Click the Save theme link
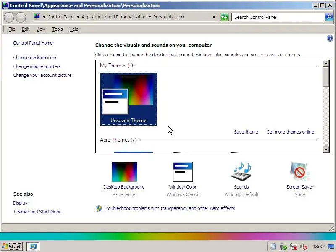336x252 pixels. tap(246, 132)
